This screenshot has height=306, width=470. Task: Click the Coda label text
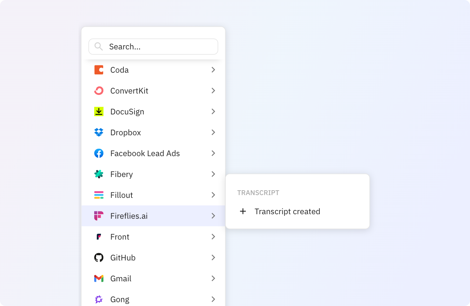click(120, 70)
